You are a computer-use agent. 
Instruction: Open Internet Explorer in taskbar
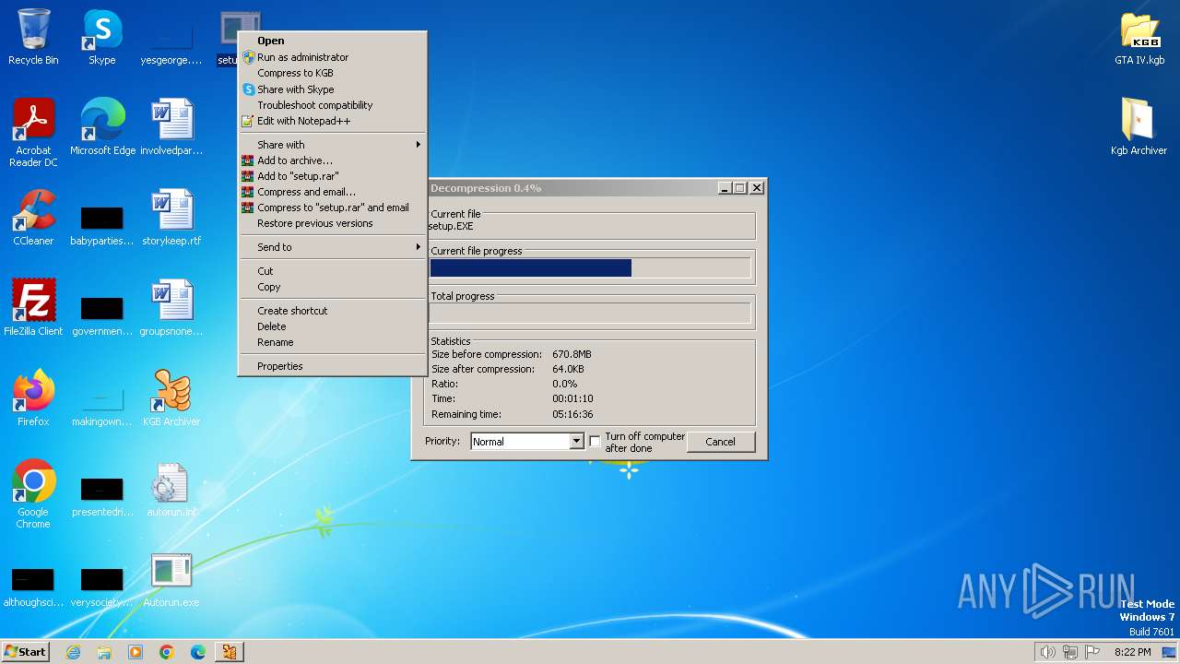(73, 652)
